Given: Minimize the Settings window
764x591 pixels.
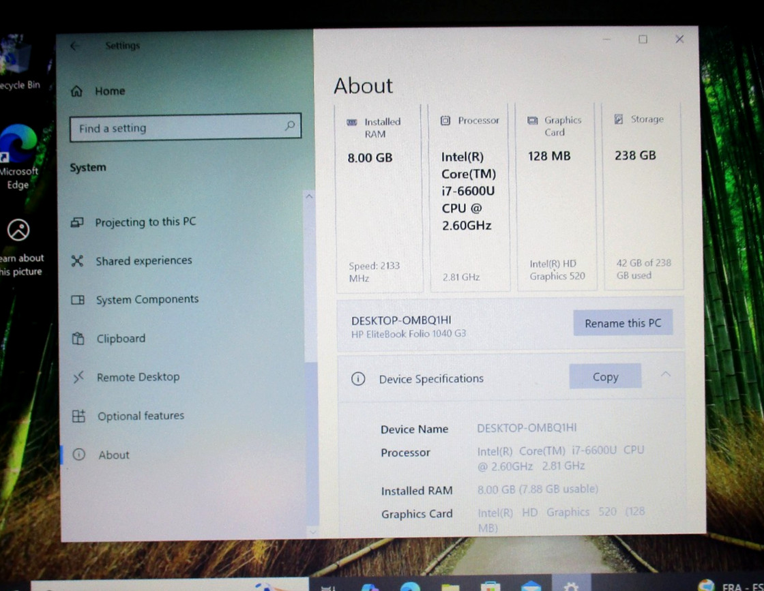Looking at the screenshot, I should 606,39.
